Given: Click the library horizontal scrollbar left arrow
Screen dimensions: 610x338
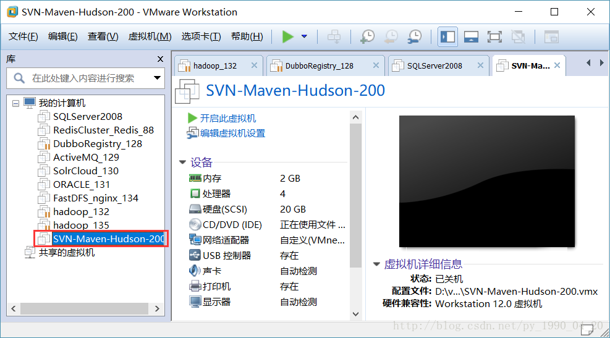Looking at the screenshot, I should click(14, 309).
